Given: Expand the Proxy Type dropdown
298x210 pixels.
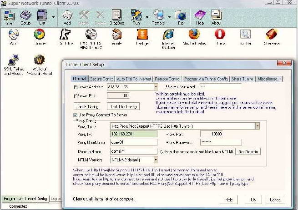Looking at the screenshot, I should tap(257, 126).
